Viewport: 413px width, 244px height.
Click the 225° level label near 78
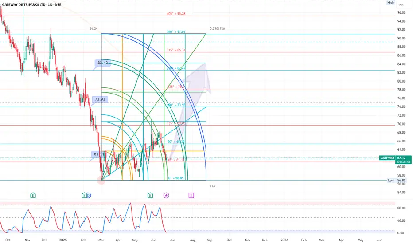pyautogui.click(x=175, y=87)
